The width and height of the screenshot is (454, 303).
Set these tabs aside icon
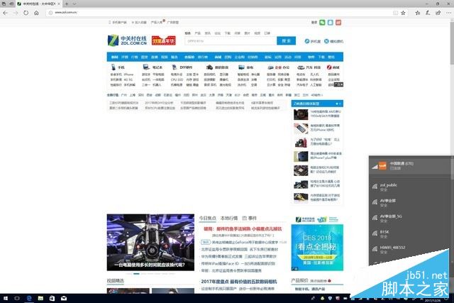[11, 4]
